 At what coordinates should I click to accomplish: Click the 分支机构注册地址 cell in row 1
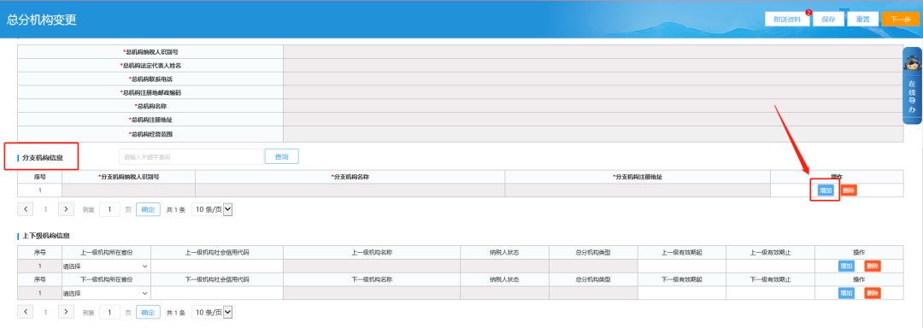[638, 190]
